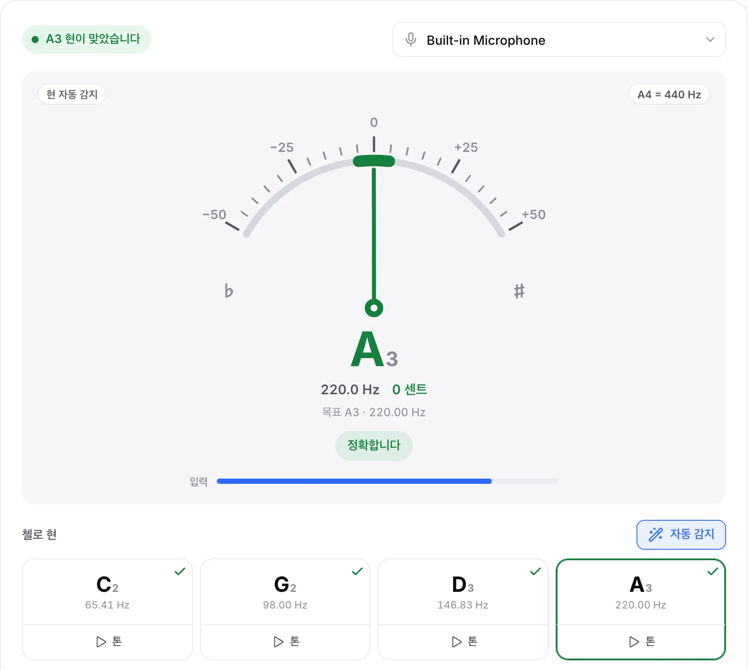
Task: Play the A3 reference tone
Action: (x=641, y=642)
